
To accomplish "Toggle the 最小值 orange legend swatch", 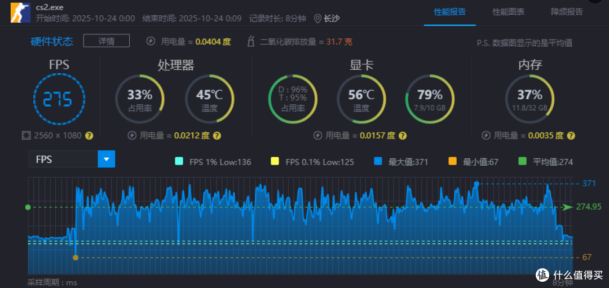I will point(452,161).
